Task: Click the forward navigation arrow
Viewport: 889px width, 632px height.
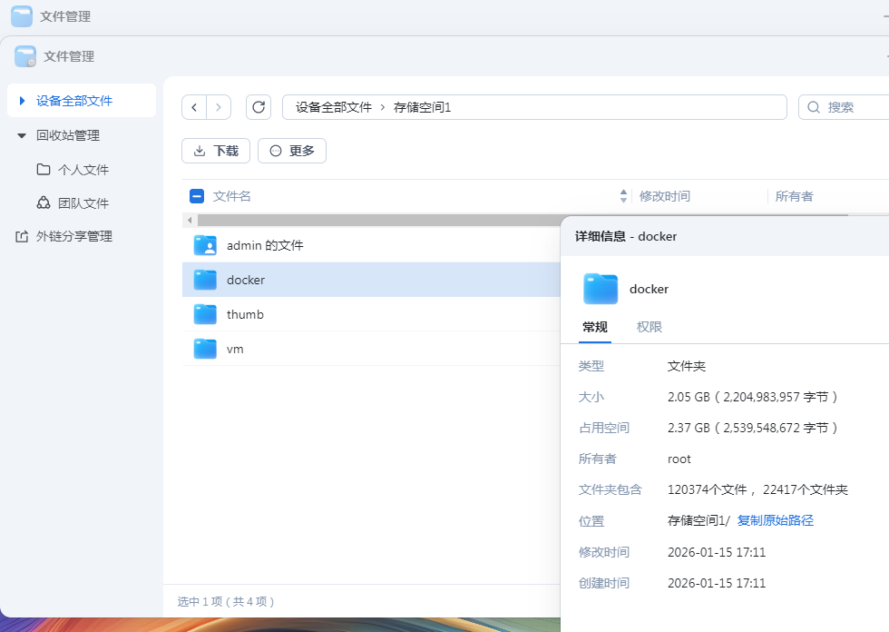Action: [x=219, y=106]
